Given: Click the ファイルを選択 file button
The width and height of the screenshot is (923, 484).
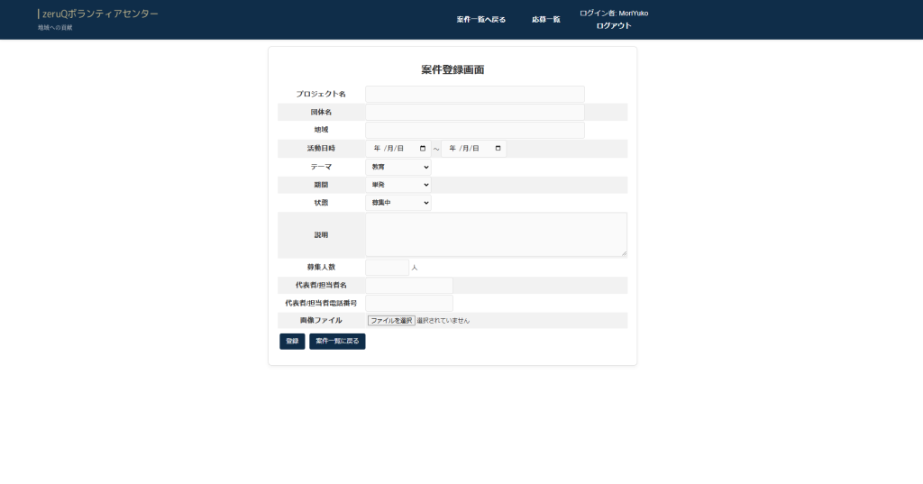Looking at the screenshot, I should (x=390, y=320).
